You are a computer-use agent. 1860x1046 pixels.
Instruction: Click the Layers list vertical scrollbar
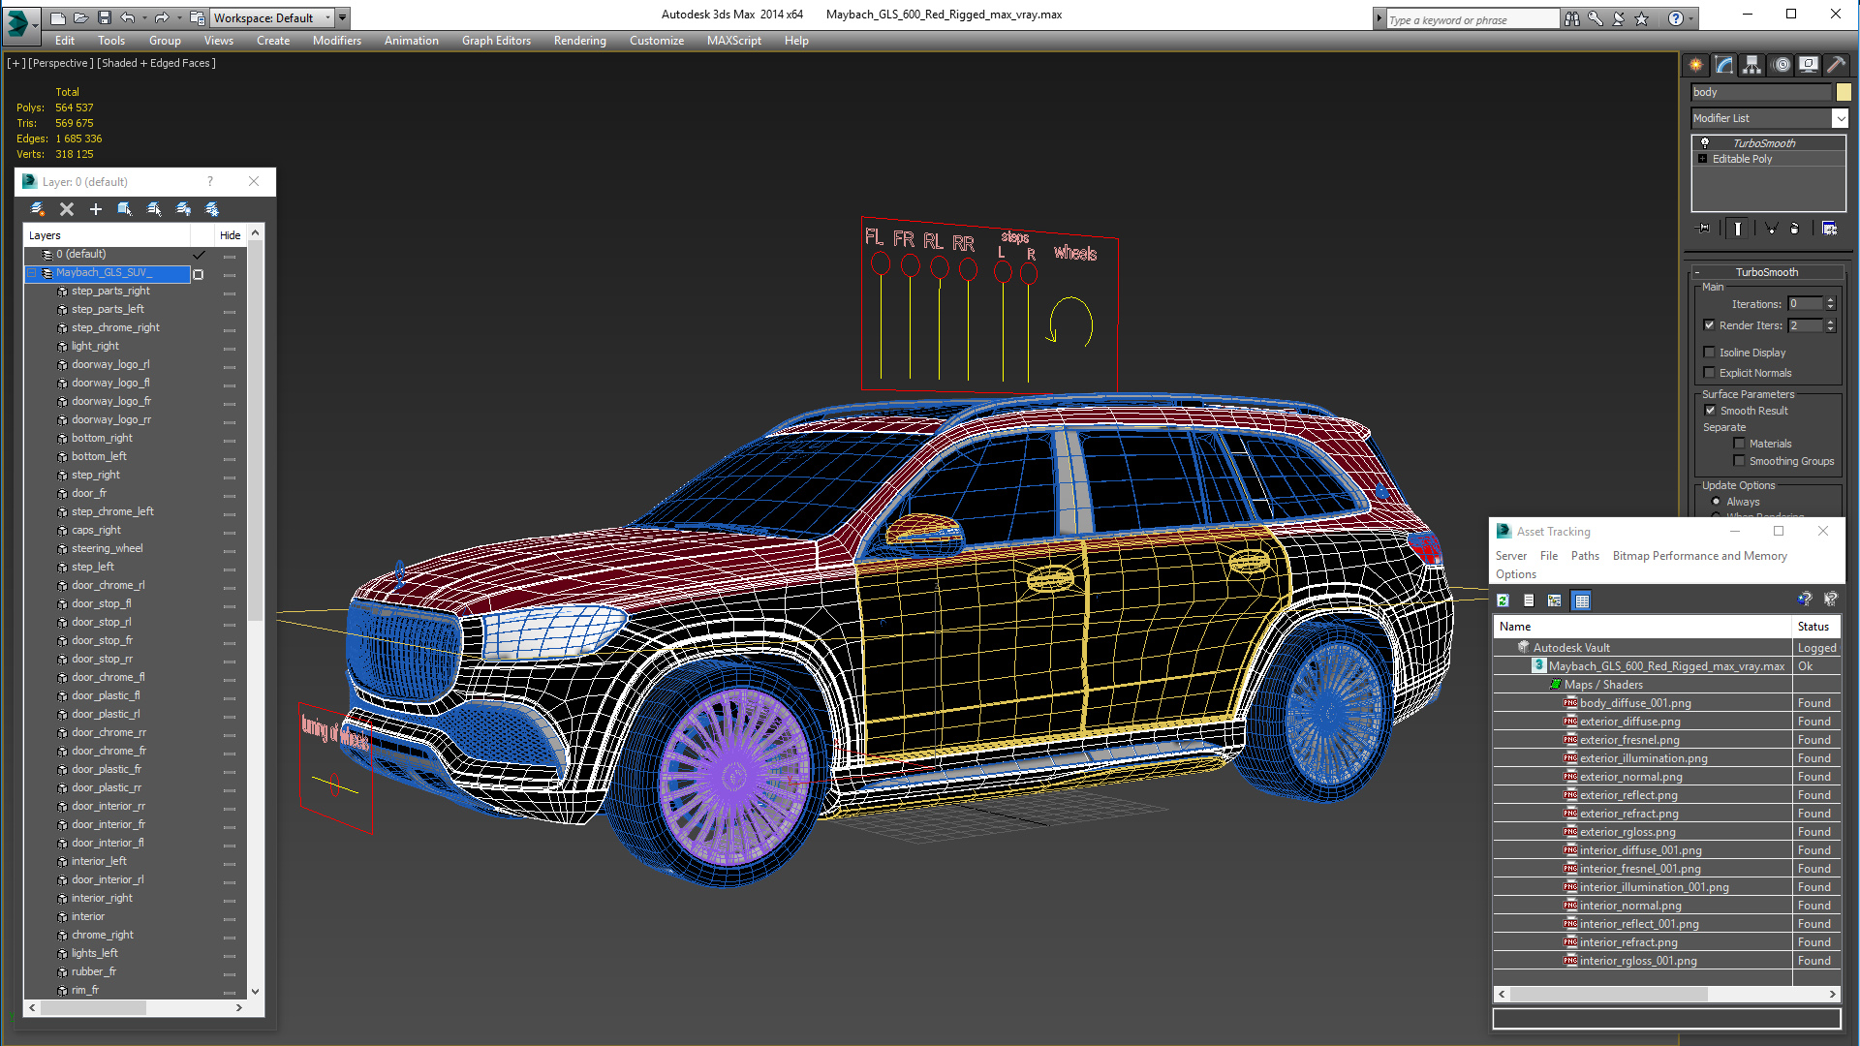[x=255, y=612]
